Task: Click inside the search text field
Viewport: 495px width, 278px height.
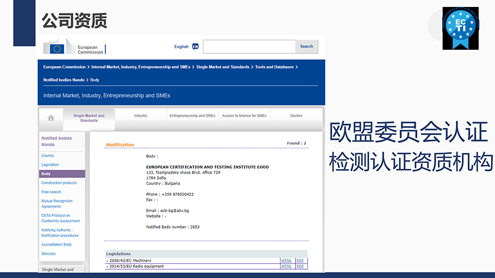Action: pos(249,46)
